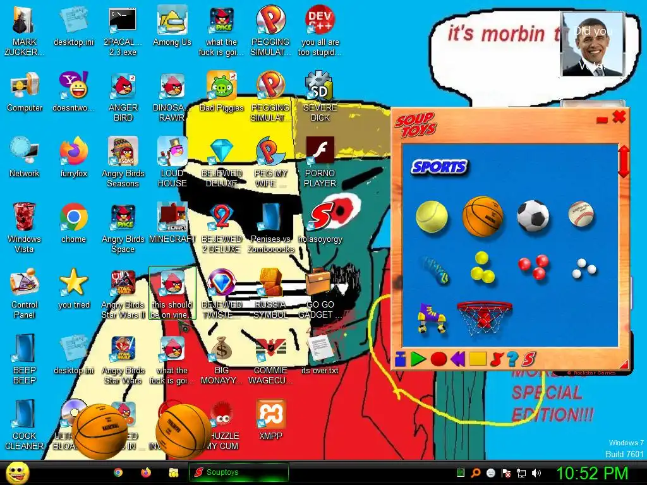
Task: Select the Control Panel desktop icon
Action: 25,294
